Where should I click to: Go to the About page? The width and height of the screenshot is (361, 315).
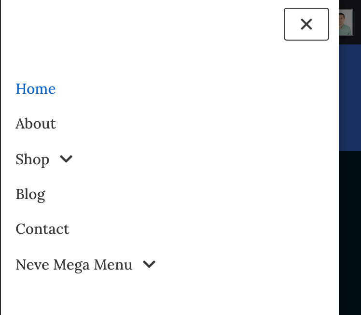point(35,124)
